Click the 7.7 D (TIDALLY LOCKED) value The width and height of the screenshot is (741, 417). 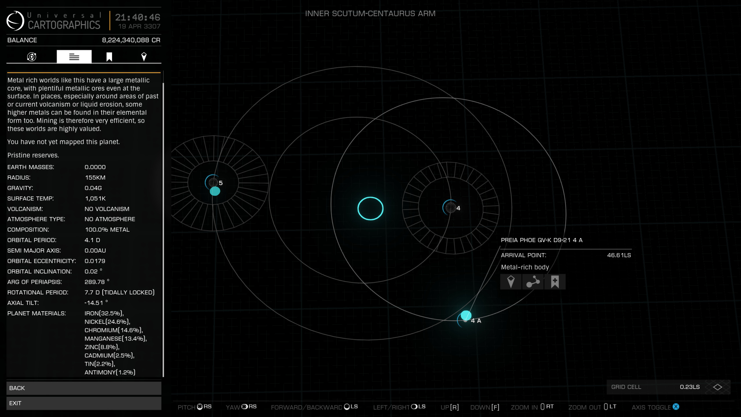[x=120, y=292]
